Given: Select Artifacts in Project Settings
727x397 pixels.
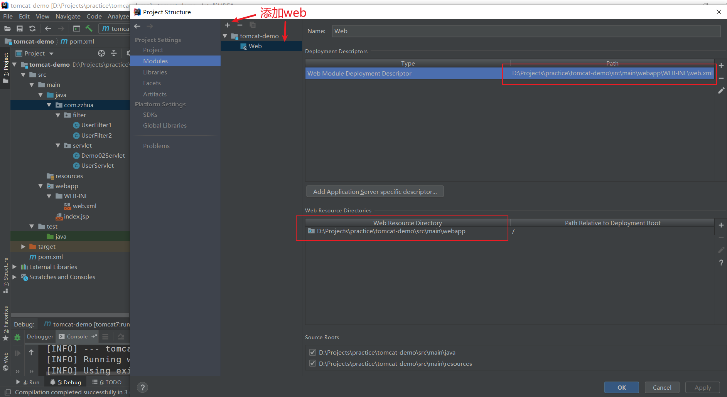Looking at the screenshot, I should [155, 94].
